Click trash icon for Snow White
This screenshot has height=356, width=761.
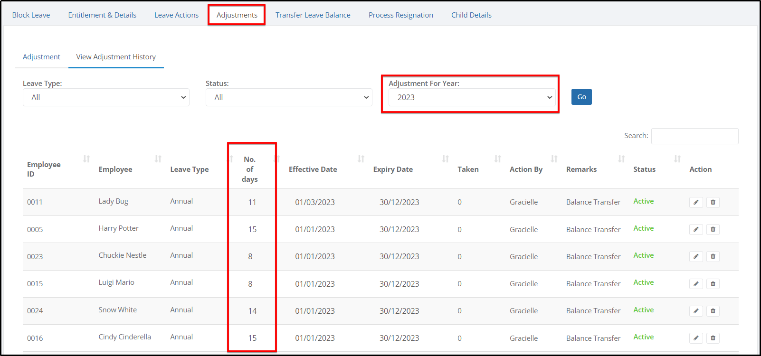tap(713, 311)
